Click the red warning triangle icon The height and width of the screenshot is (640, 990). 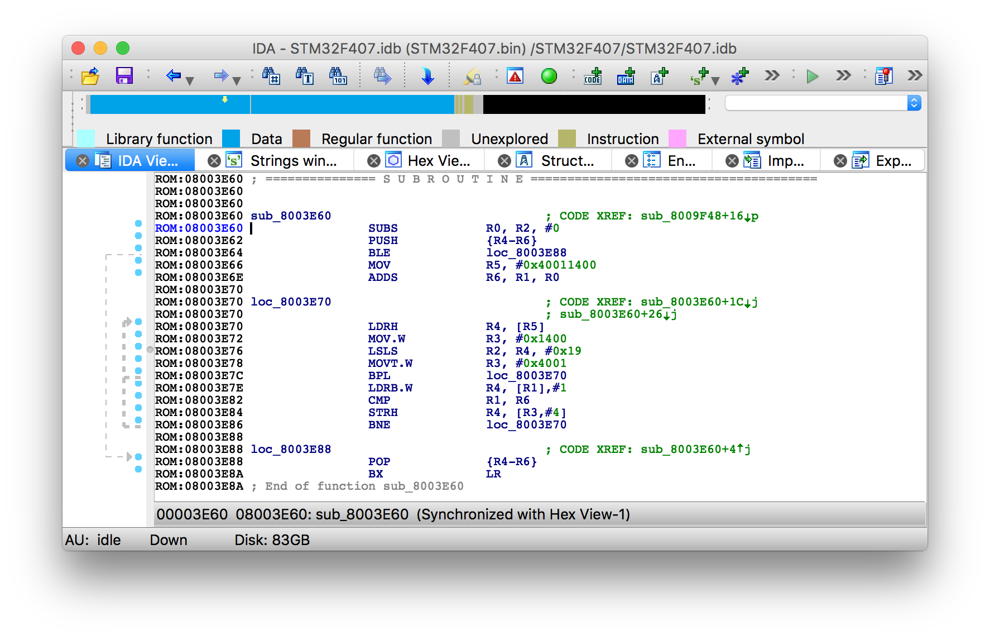coord(515,75)
